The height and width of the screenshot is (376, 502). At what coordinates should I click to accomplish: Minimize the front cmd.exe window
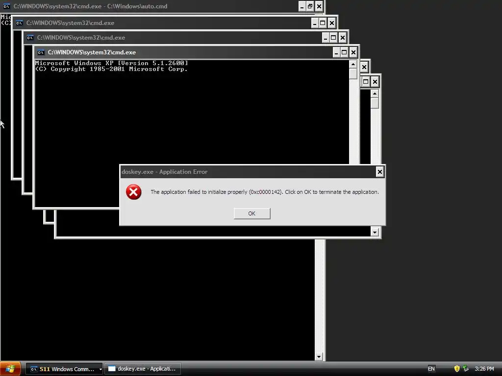336,52
